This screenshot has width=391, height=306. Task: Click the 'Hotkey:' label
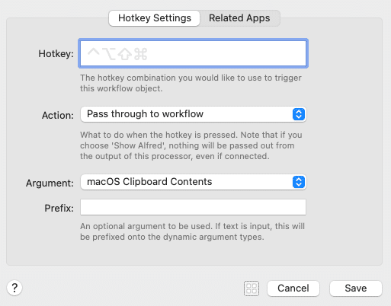click(x=56, y=54)
